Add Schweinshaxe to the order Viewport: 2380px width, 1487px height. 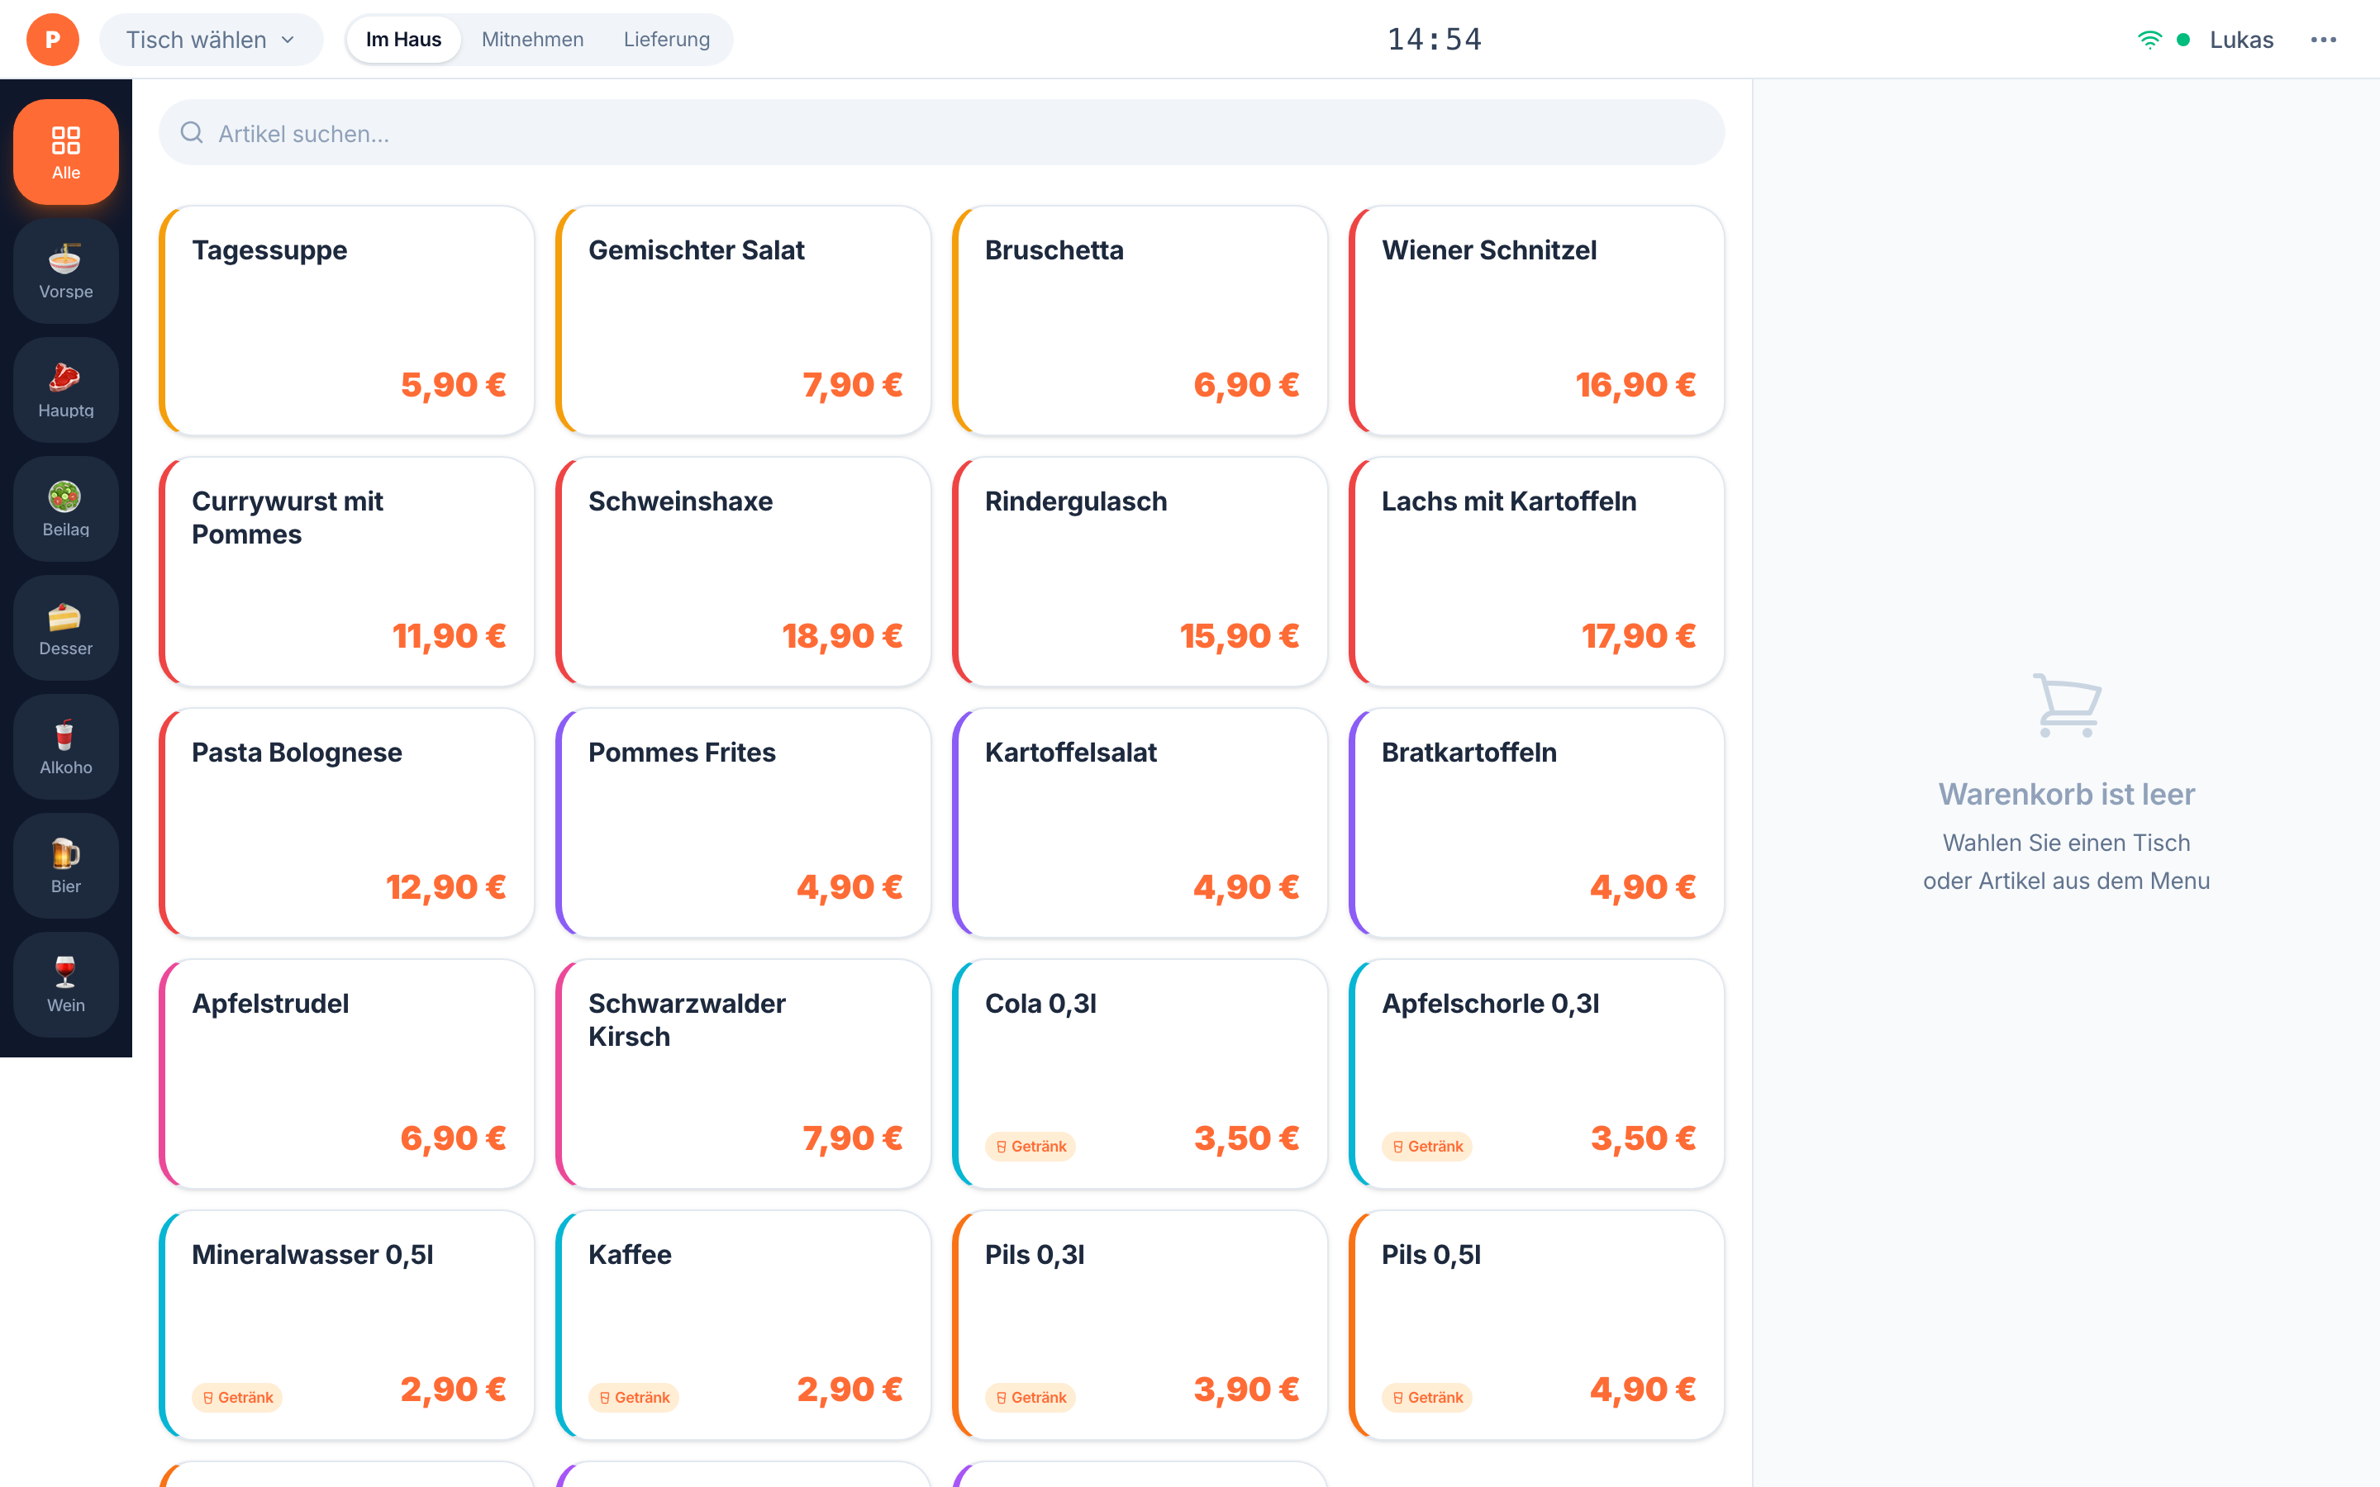pos(743,572)
